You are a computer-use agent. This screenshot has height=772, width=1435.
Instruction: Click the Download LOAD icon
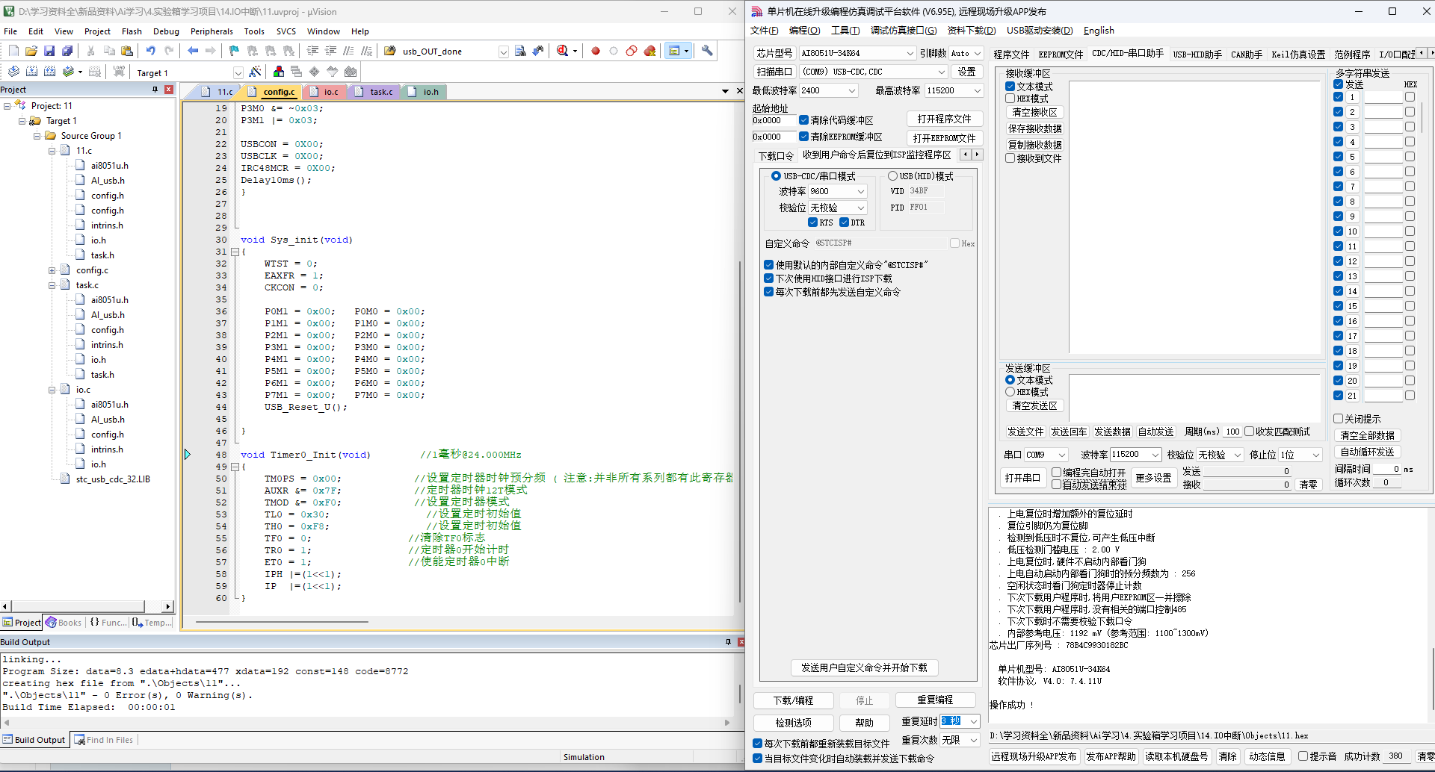coord(119,72)
